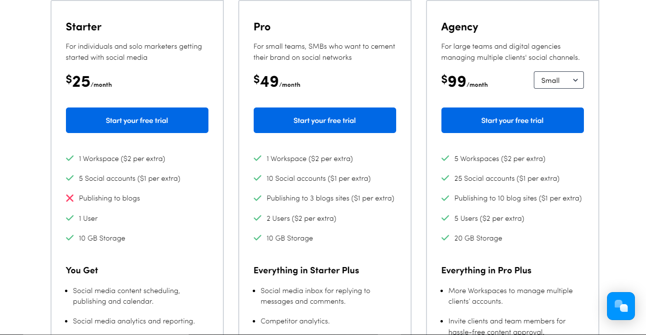Screen dimensions: 646x335
Task: Open the chat widget icon
Action: pyautogui.click(x=621, y=306)
